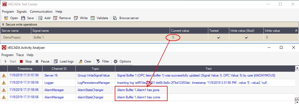The height and width of the screenshot is (104, 299).
Task: Click the Browse server label
Action: (x=129, y=18)
